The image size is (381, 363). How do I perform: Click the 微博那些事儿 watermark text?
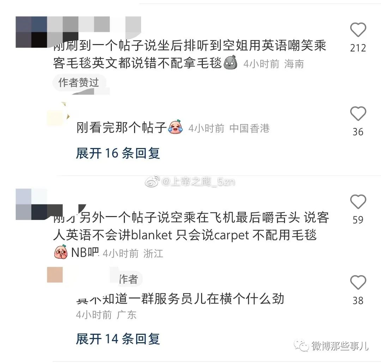(x=340, y=346)
